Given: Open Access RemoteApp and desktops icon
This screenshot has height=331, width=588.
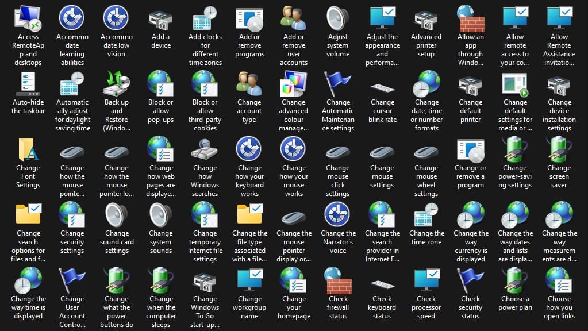Looking at the screenshot, I should point(28,18).
